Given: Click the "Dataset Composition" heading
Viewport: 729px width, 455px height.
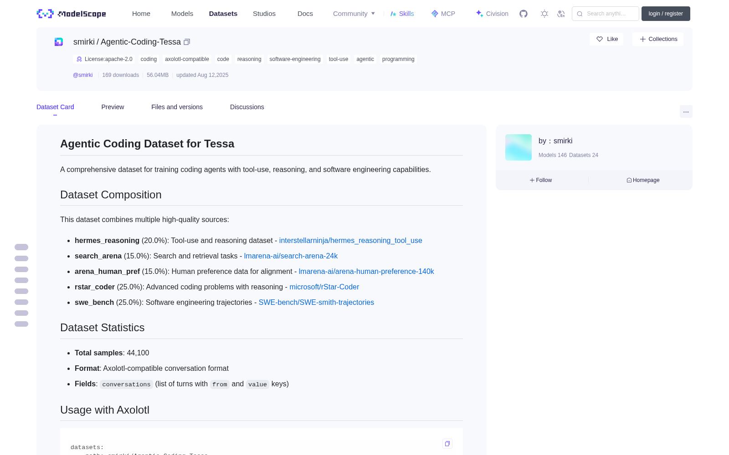Looking at the screenshot, I should [111, 195].
